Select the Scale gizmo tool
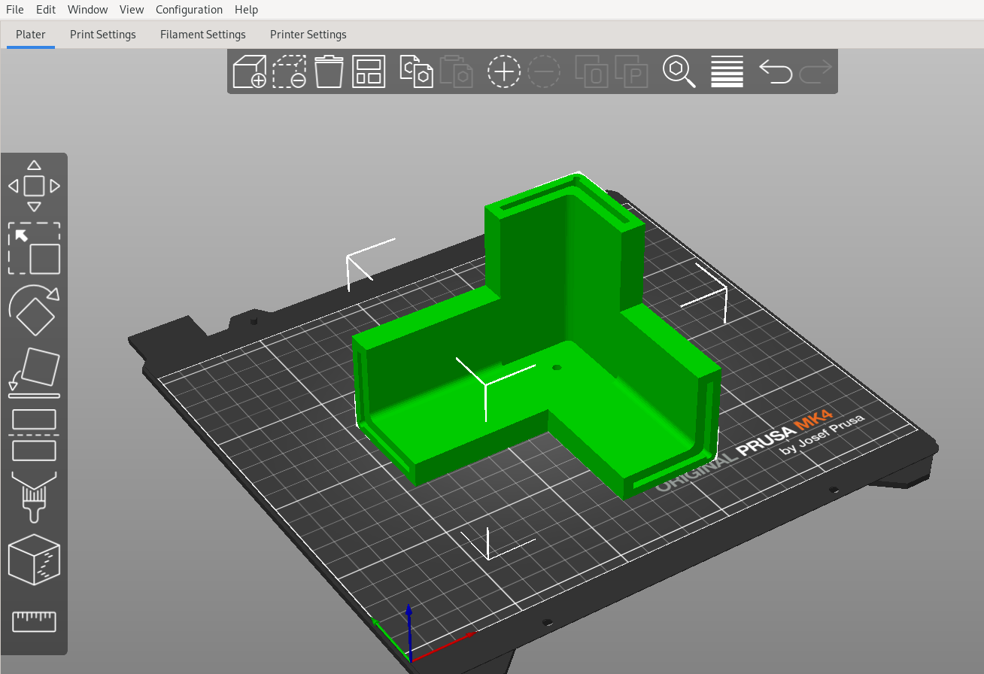 [x=34, y=248]
